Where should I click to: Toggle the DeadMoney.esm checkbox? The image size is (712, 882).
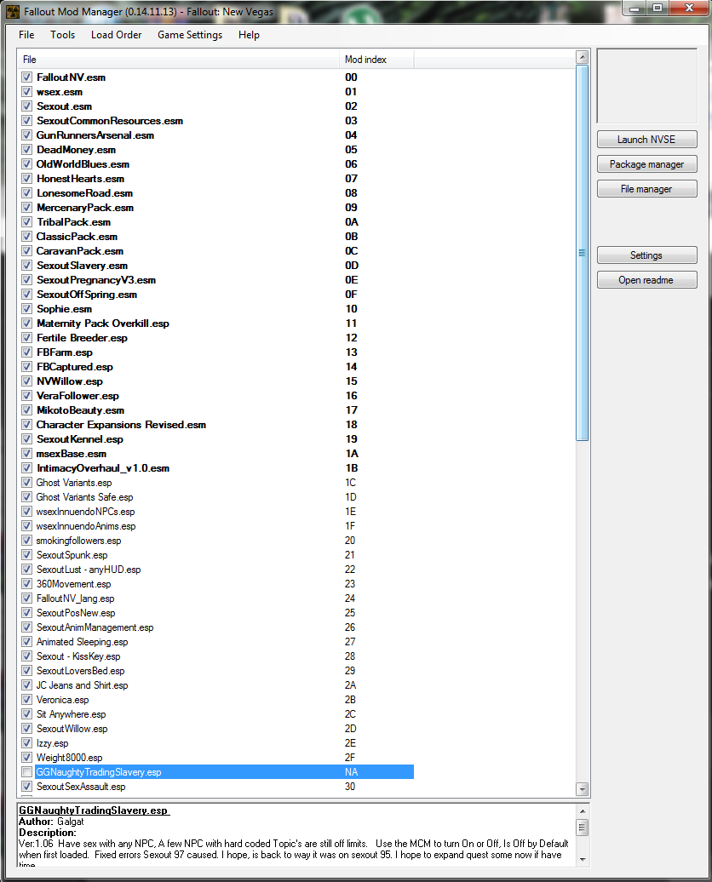(26, 150)
